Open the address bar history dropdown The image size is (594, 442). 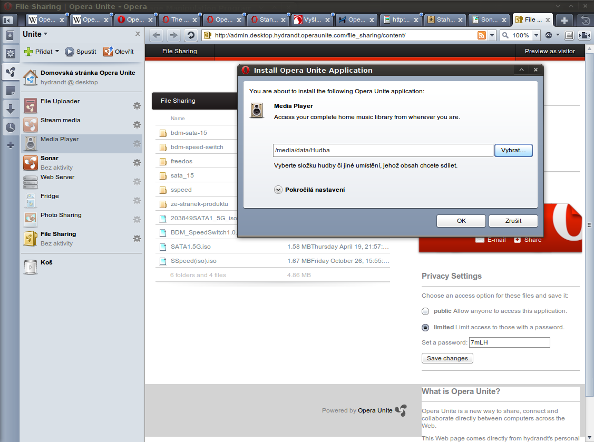492,36
